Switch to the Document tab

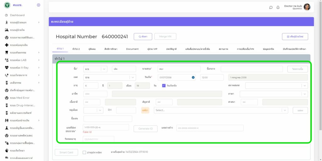(132, 49)
